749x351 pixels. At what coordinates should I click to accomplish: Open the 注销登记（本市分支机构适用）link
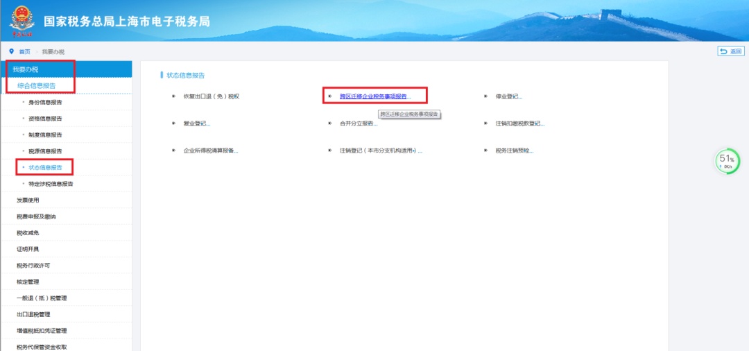[x=381, y=151]
